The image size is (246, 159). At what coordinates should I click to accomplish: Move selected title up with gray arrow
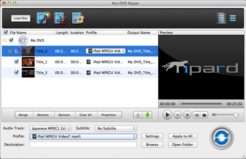click(x=138, y=115)
